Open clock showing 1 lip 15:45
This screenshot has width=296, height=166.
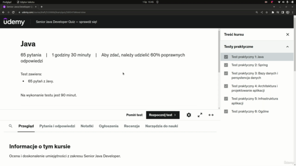click(x=148, y=2)
